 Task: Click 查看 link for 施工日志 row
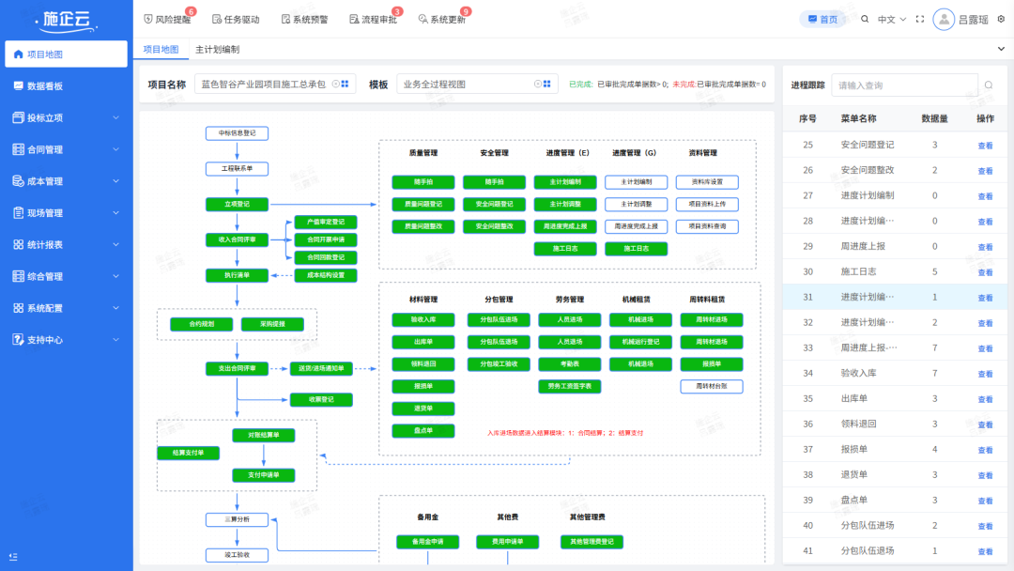pos(985,272)
